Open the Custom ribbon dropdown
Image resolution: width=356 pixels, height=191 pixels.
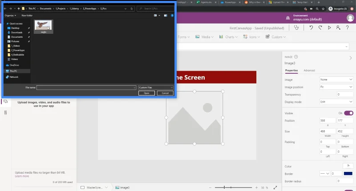(x=275, y=37)
